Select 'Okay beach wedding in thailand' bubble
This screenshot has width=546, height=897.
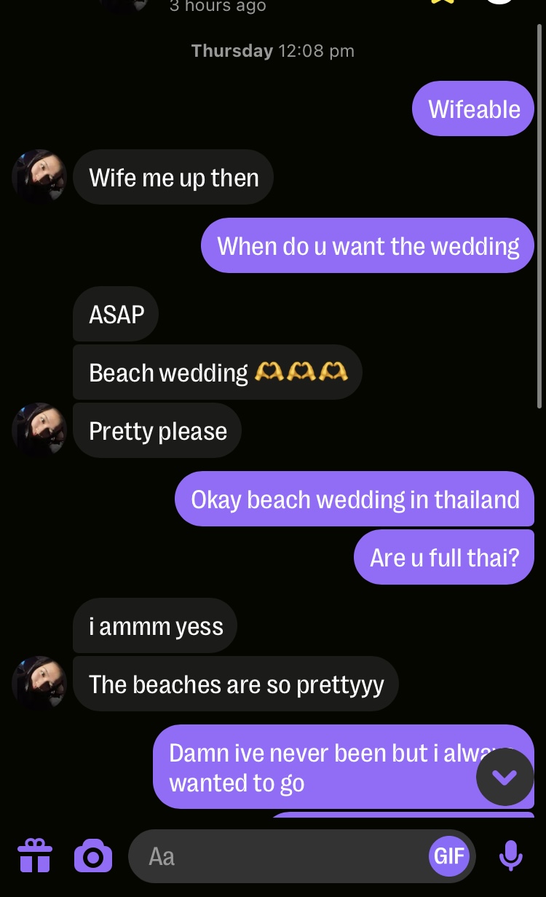click(x=355, y=499)
